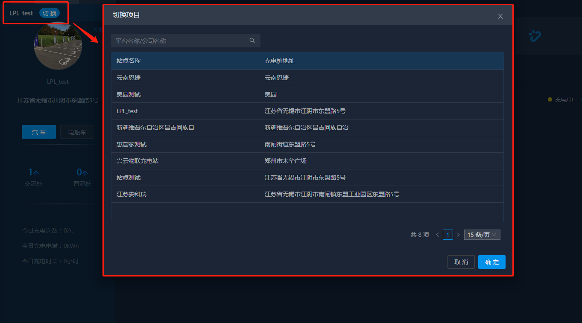Click the 确定 confirm button
Image resolution: width=582 pixels, height=323 pixels.
point(491,262)
